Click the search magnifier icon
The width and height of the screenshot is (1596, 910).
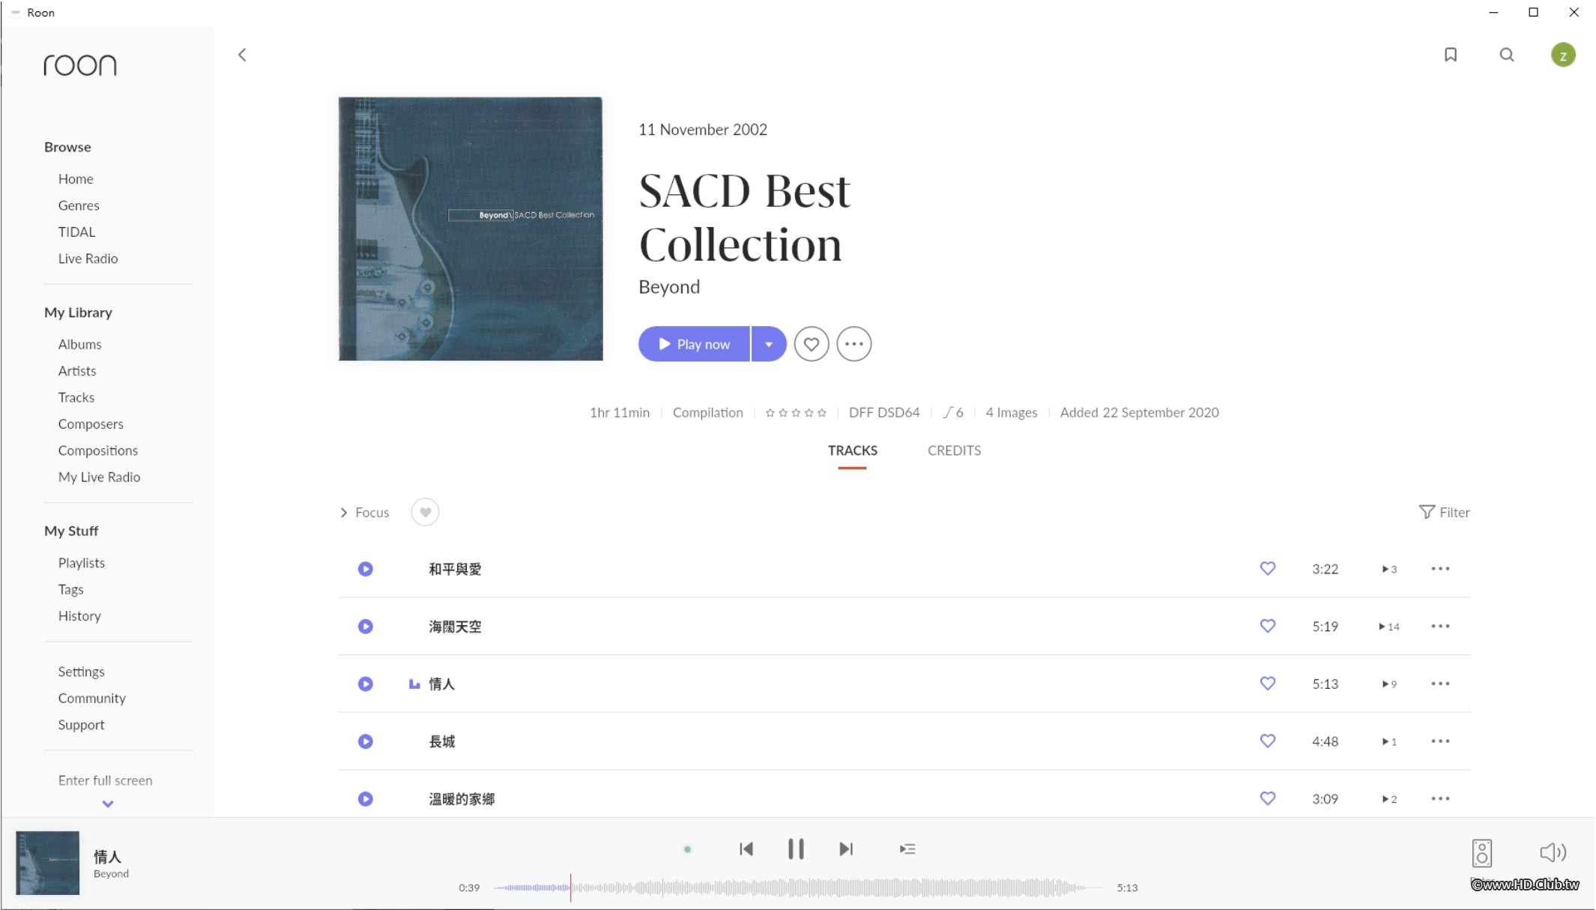pyautogui.click(x=1506, y=55)
